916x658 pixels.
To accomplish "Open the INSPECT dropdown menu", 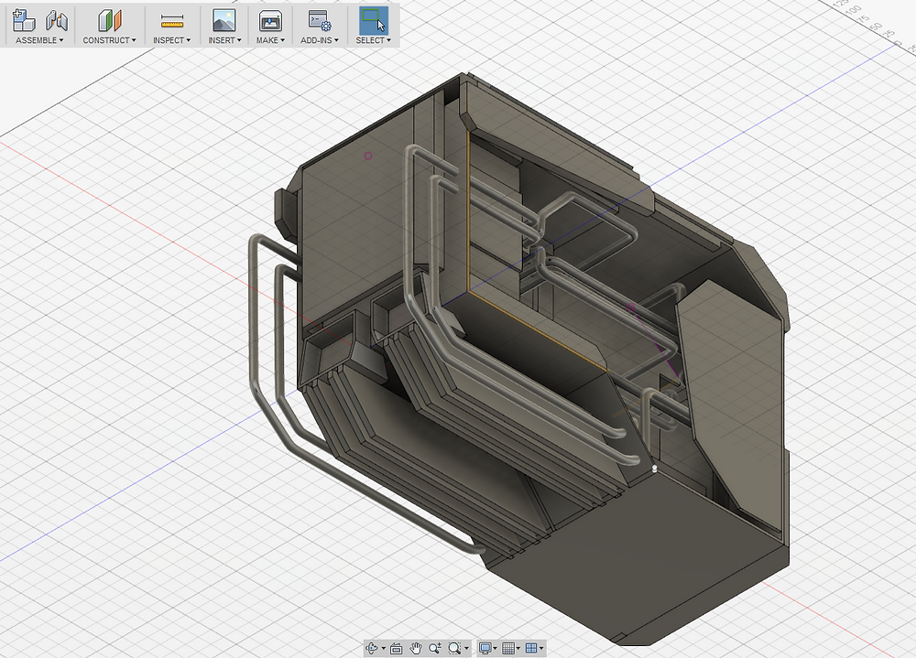I will coord(172,40).
